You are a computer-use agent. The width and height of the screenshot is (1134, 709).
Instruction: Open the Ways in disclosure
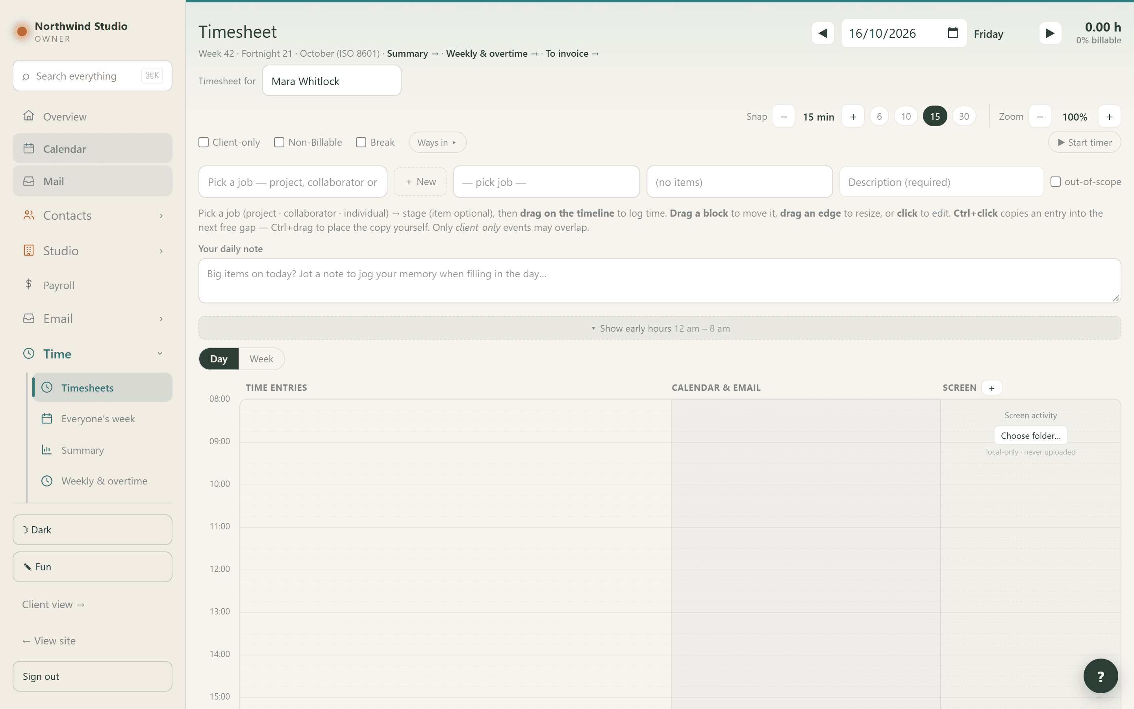coord(437,142)
